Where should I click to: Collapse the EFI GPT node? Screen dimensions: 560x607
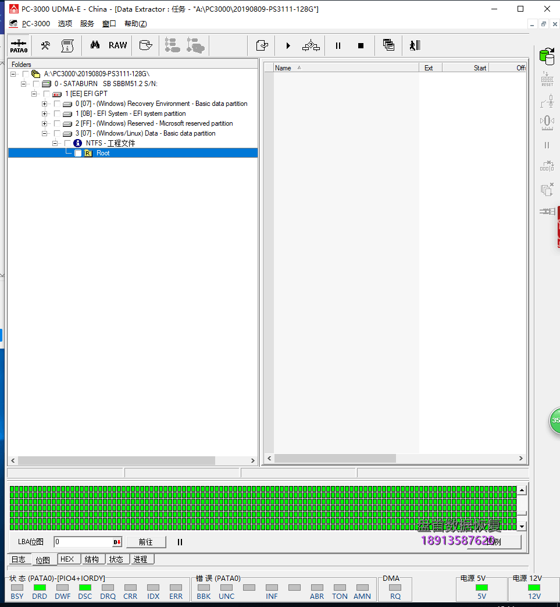click(x=34, y=94)
